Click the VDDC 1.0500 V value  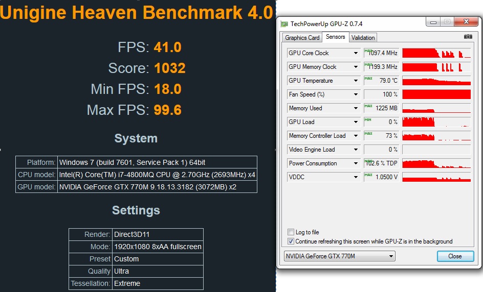(x=381, y=177)
